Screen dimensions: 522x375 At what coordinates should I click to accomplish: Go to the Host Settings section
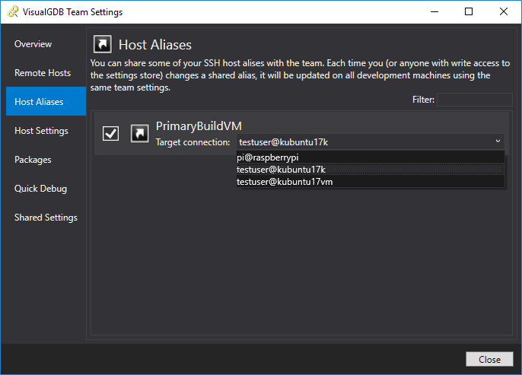(x=41, y=131)
